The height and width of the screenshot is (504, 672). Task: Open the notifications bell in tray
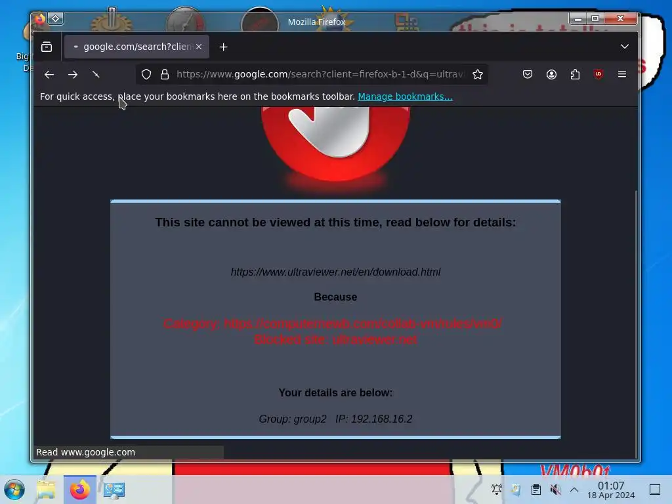pos(497,489)
